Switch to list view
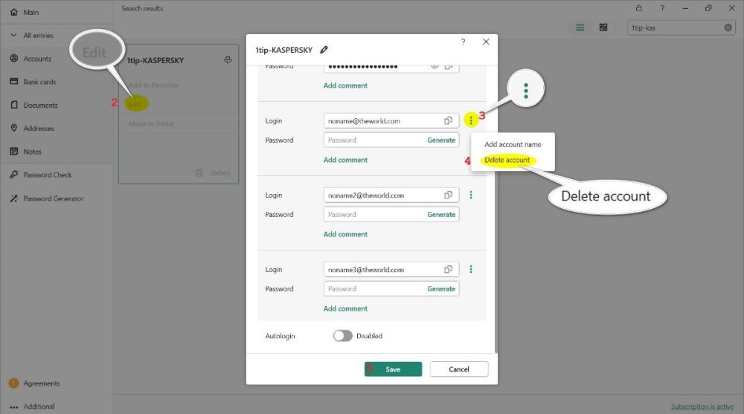Screen dimensions: 744x414 pos(580,28)
